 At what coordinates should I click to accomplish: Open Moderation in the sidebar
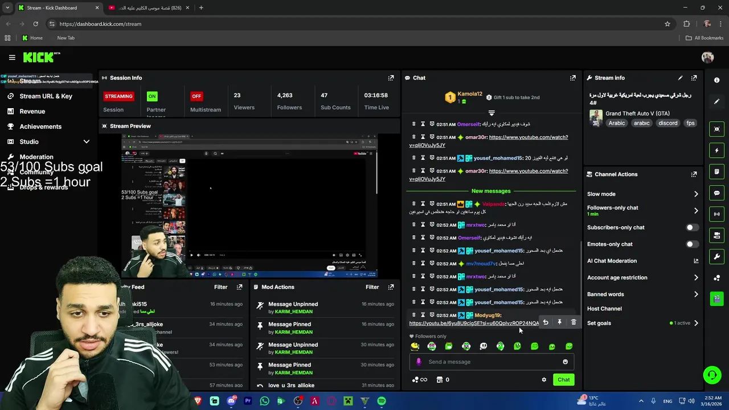[x=36, y=157]
